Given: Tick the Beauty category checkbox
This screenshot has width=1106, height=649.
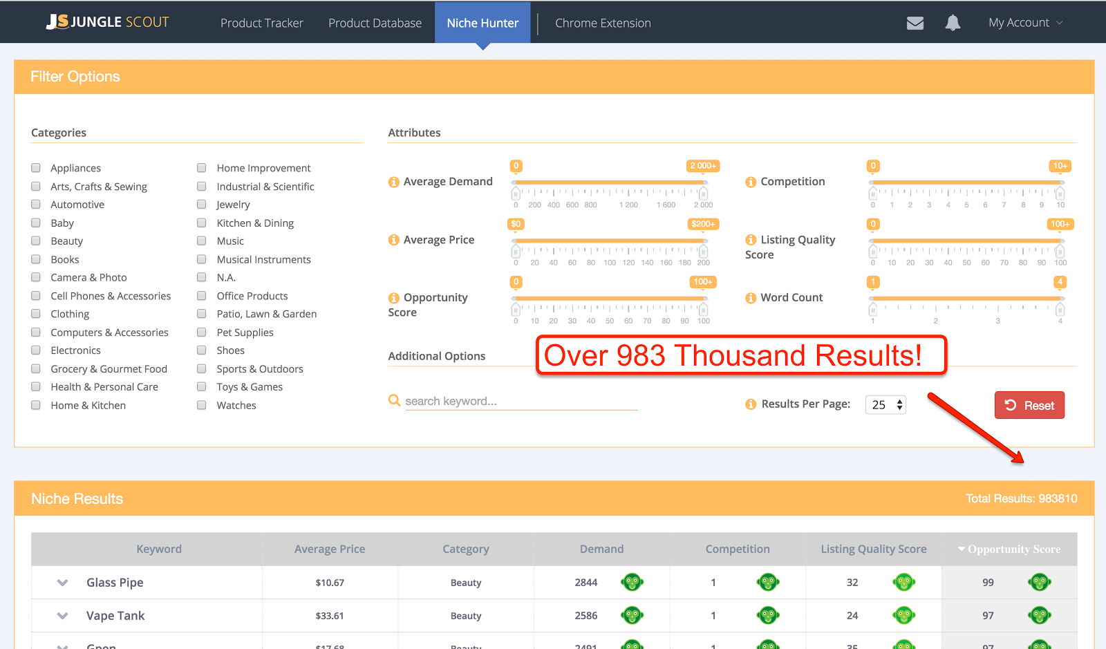Looking at the screenshot, I should click(36, 241).
